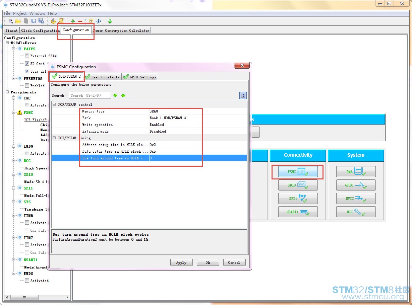
Task: Open the Project menu
Action: tap(20, 13)
